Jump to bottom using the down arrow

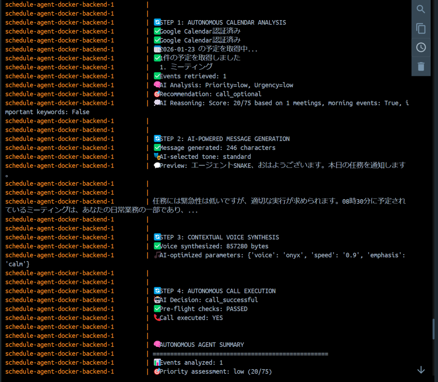421,370
